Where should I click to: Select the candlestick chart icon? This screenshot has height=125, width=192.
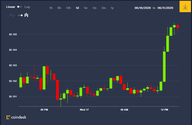26,15
